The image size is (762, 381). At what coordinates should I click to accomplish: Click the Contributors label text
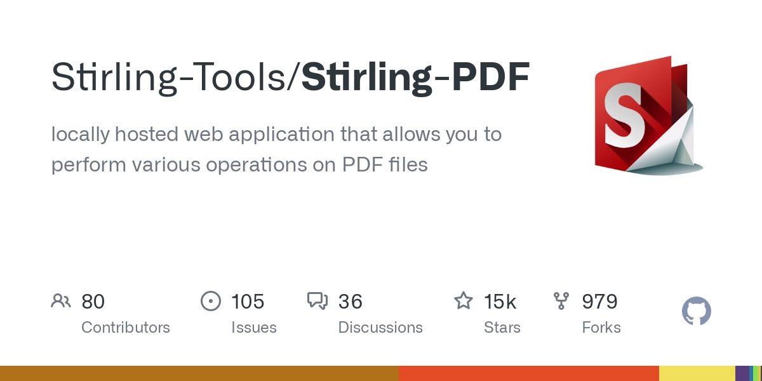126,328
